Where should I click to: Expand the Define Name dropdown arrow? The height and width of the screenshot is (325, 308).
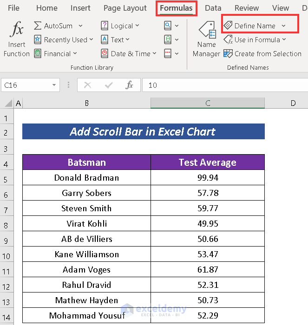point(283,26)
